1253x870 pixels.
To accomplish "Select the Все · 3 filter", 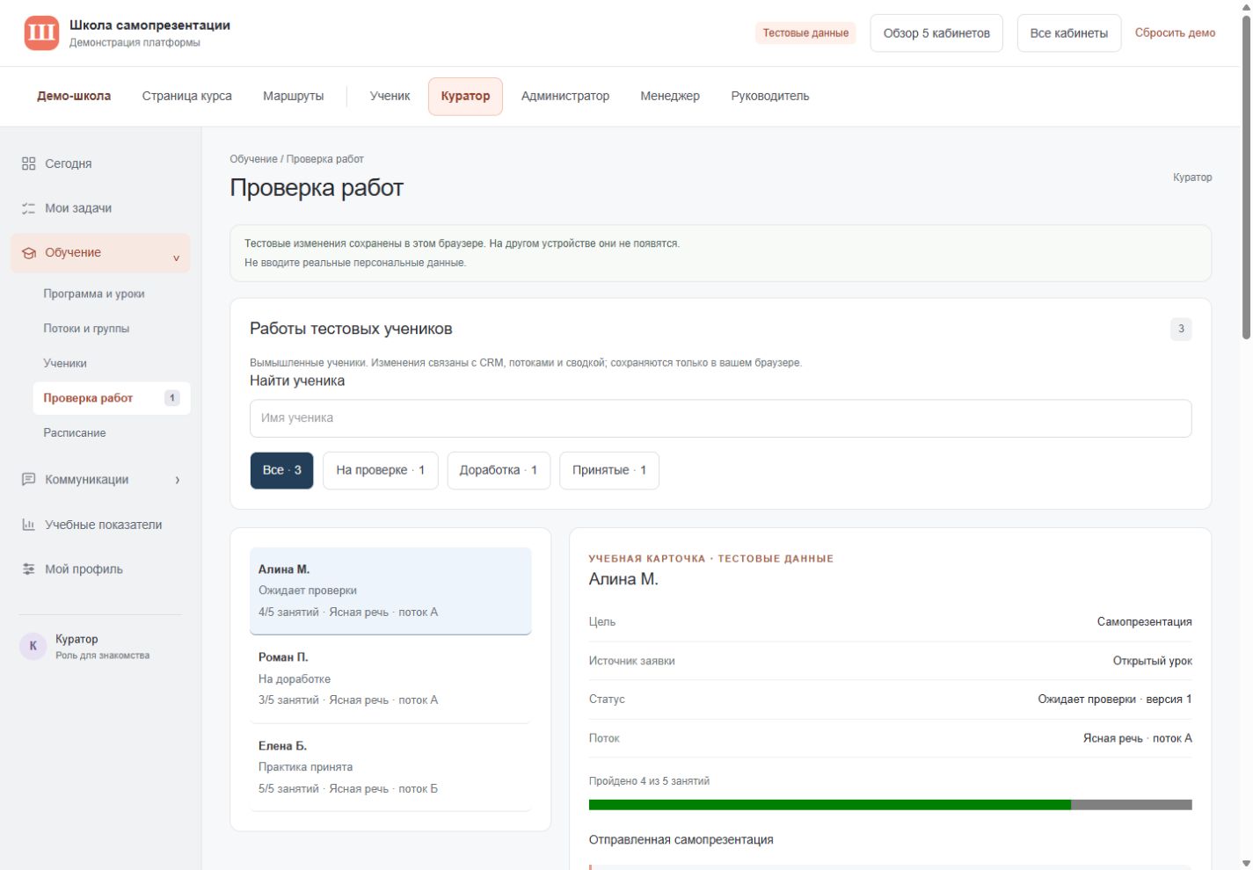I will [282, 470].
